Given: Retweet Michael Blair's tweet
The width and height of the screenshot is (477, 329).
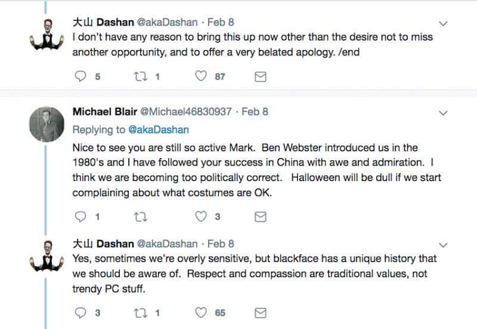Looking at the screenshot, I should 141,217.
